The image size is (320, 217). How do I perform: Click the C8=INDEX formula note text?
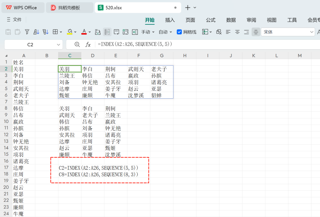[98, 174]
